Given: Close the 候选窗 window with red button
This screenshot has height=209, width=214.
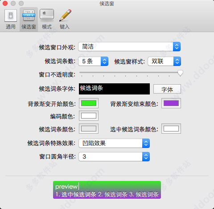Looking at the screenshot, I should [x=5, y=3].
